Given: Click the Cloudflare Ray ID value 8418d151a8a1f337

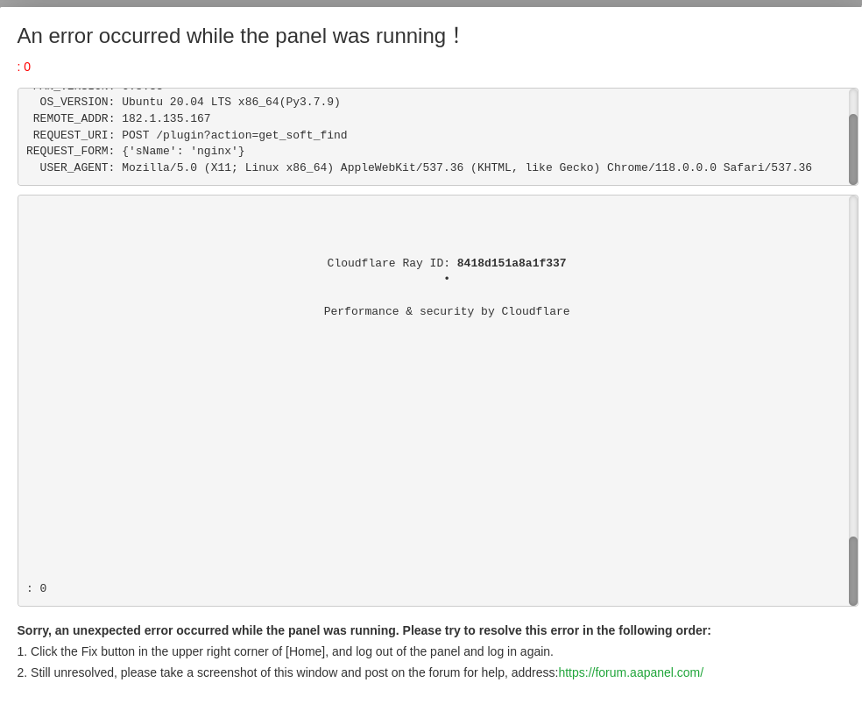Looking at the screenshot, I should (x=512, y=263).
